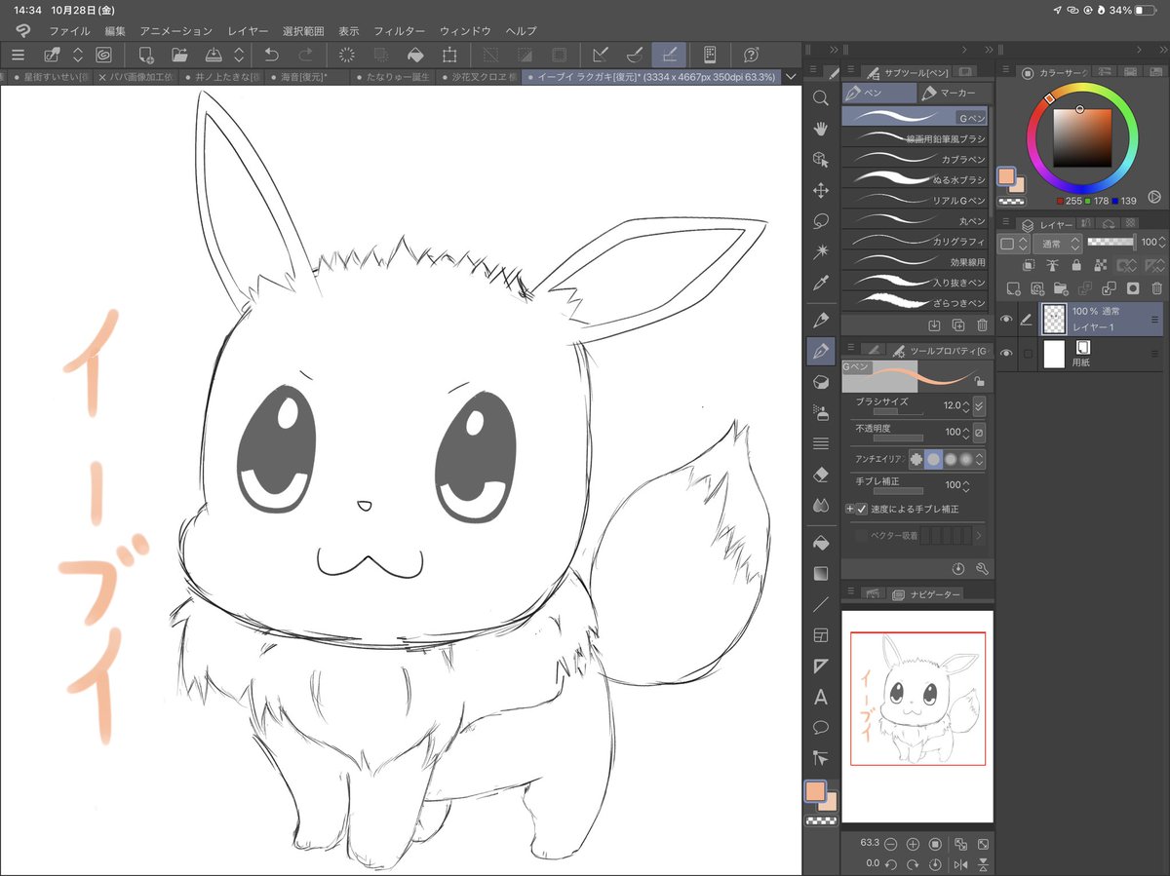Select the Fill bucket tool in tool palette
Image resolution: width=1170 pixels, height=876 pixels.
click(x=821, y=542)
